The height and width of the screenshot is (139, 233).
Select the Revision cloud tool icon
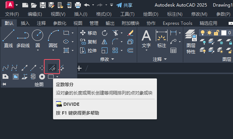[51, 77]
